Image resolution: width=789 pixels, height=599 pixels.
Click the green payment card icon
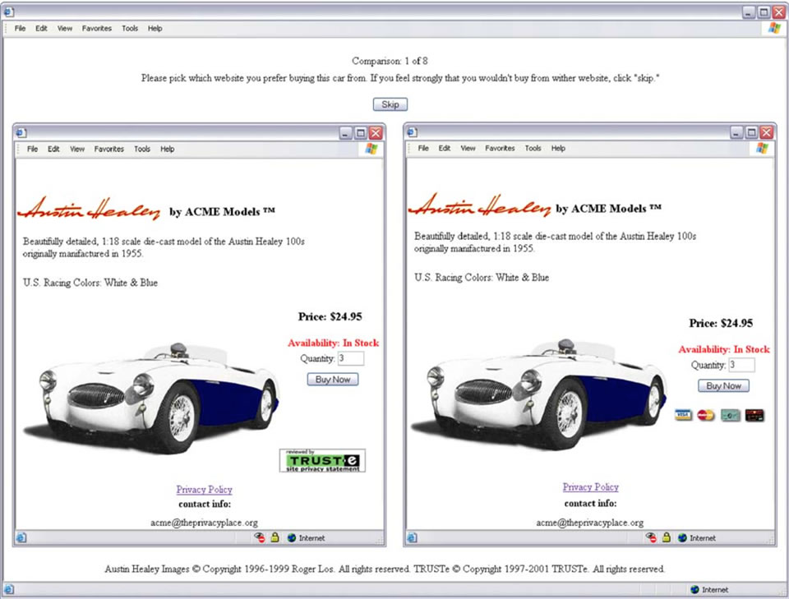point(730,415)
